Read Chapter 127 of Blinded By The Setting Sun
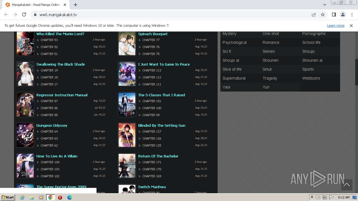This screenshot has height=201, width=358. click(152, 131)
